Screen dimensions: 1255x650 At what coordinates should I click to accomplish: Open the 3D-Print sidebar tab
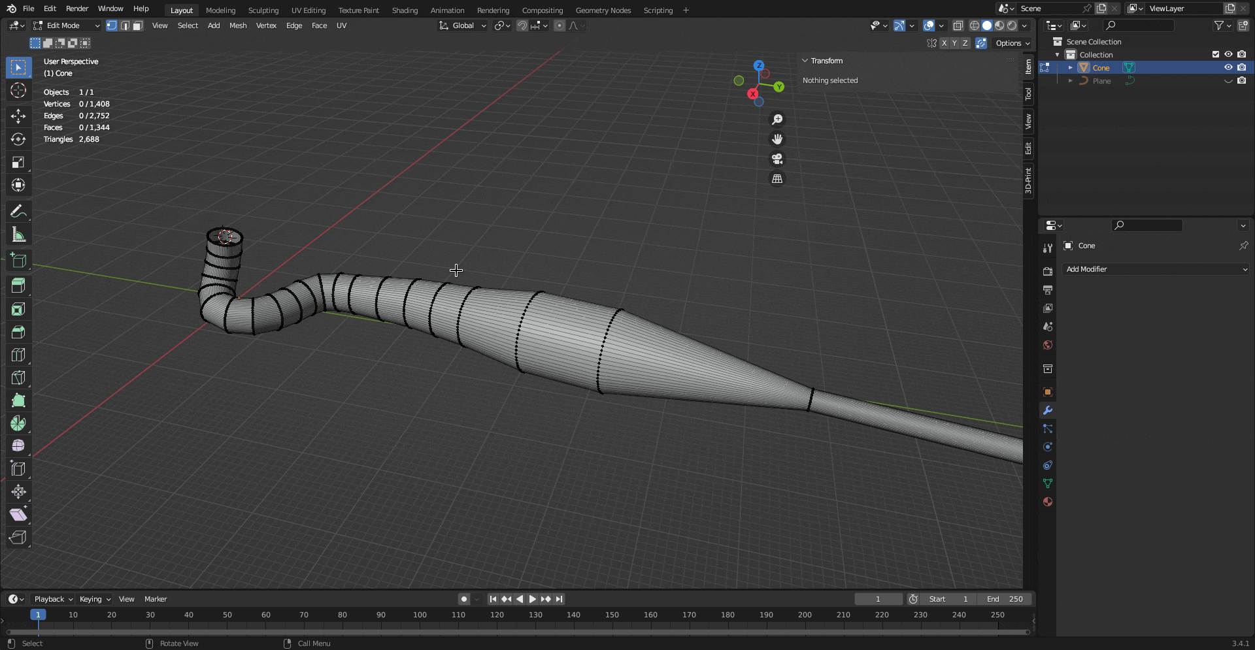tap(1028, 180)
